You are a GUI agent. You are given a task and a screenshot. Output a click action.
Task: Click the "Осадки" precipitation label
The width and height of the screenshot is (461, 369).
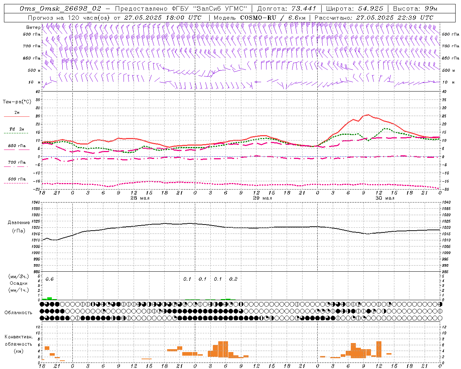click(18, 283)
